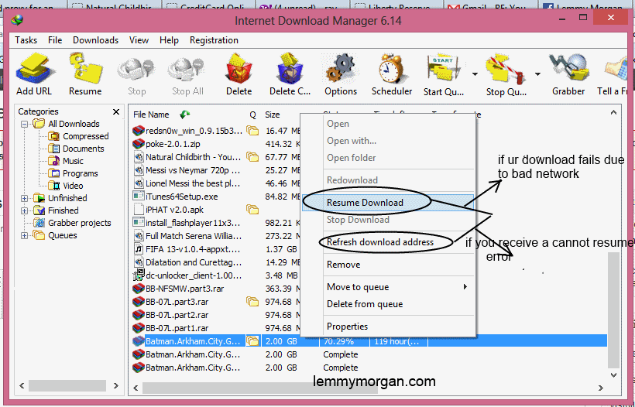Click queue folder icon on iPHAT row
The image size is (635, 407).
tap(252, 210)
